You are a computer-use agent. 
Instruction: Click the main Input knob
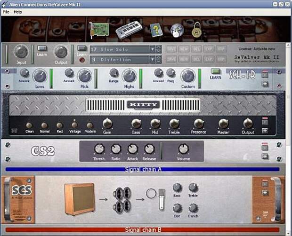pos(21,51)
